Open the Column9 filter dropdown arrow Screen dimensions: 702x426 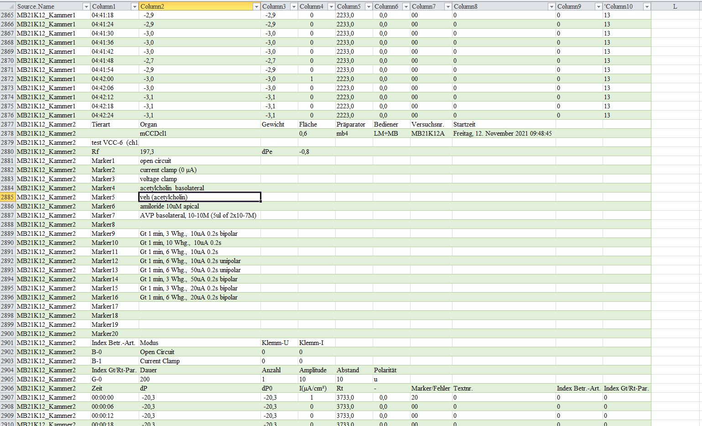pyautogui.click(x=598, y=6)
